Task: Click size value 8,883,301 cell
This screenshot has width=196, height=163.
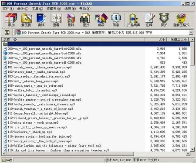Action: pyautogui.click(x=158, y=95)
